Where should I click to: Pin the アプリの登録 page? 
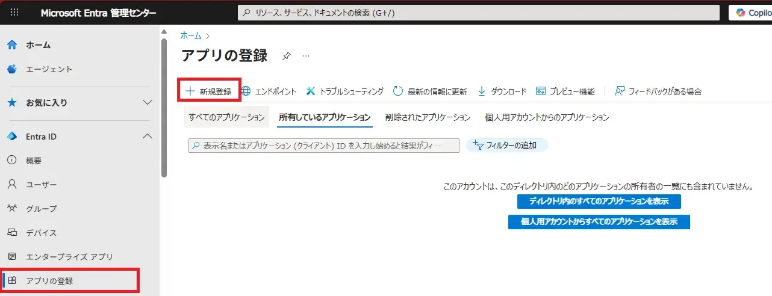pyautogui.click(x=287, y=56)
